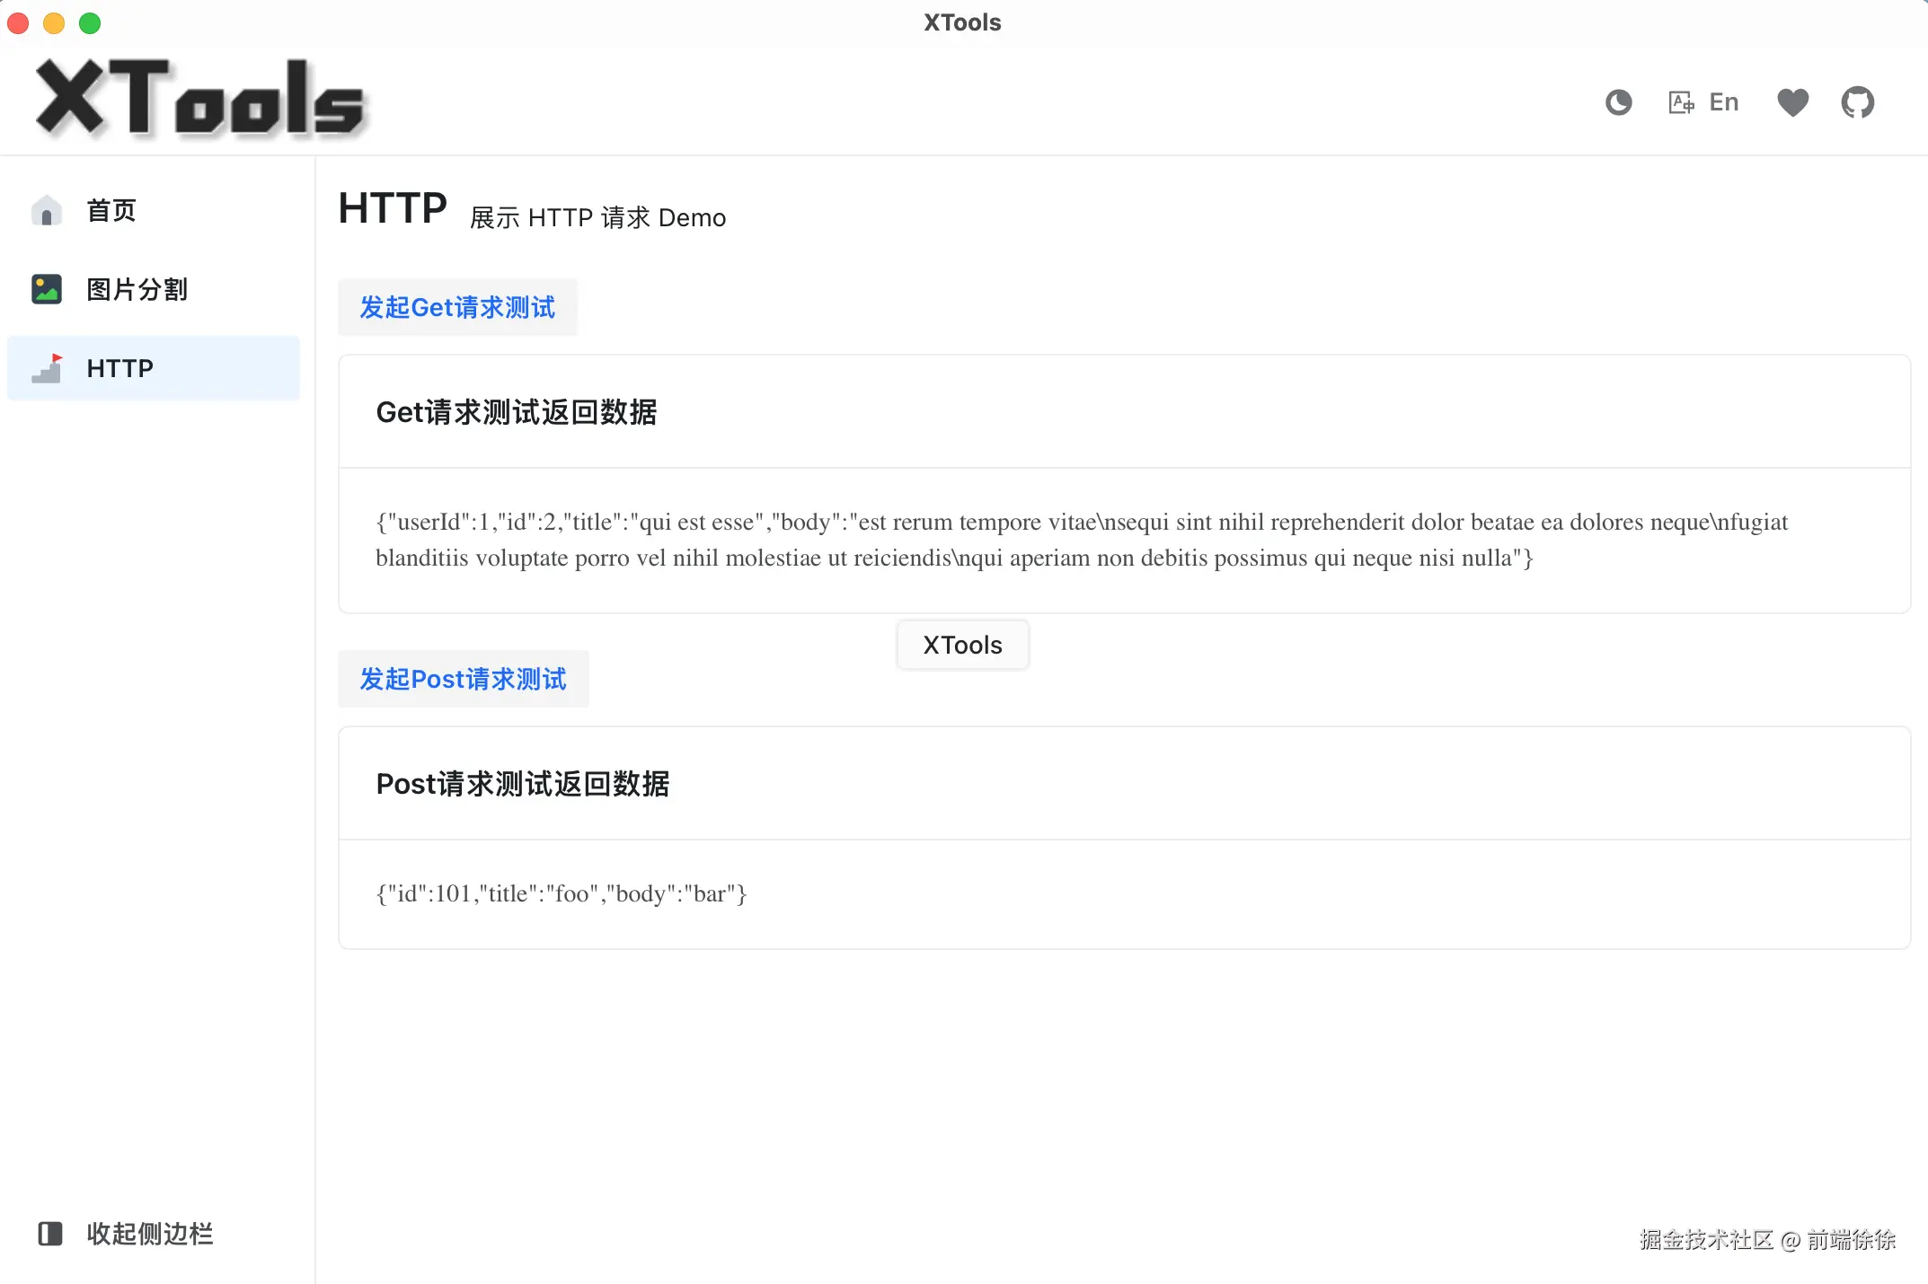Select the Post response JSON text
The width and height of the screenshot is (1928, 1284).
click(561, 893)
